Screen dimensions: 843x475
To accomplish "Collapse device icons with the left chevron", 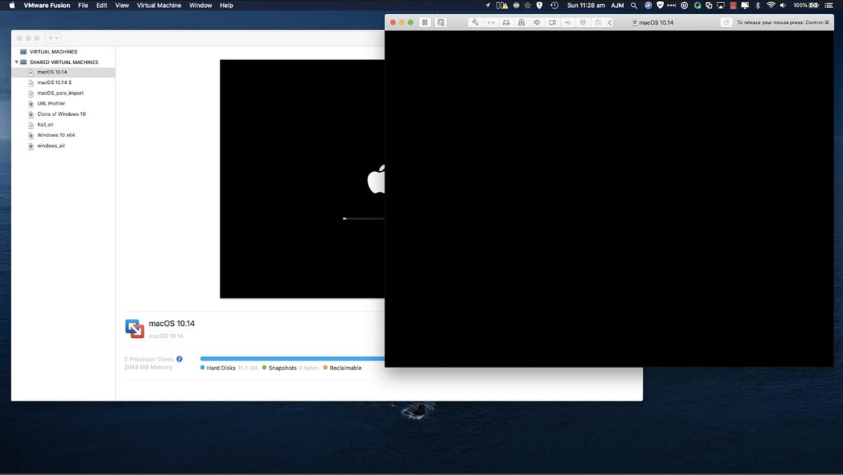I will click(x=610, y=22).
